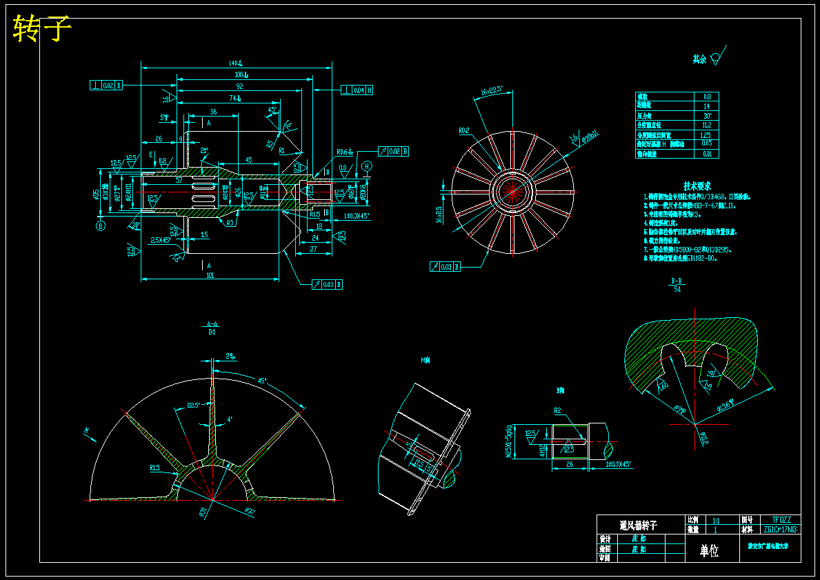Select the table value "0.05"
The width and height of the screenshot is (820, 580).
pos(706,143)
